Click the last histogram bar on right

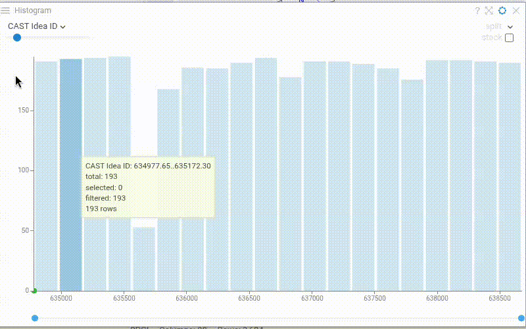(510, 176)
